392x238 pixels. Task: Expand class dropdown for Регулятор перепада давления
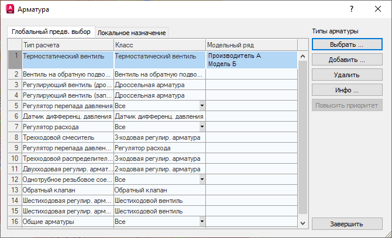202,106
